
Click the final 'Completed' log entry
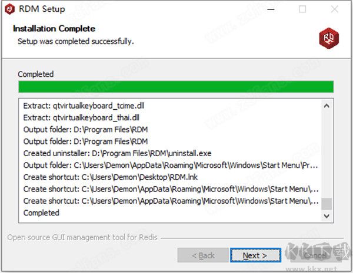pos(41,213)
